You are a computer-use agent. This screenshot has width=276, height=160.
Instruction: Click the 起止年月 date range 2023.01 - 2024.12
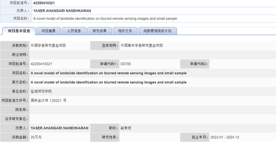[225, 137]
